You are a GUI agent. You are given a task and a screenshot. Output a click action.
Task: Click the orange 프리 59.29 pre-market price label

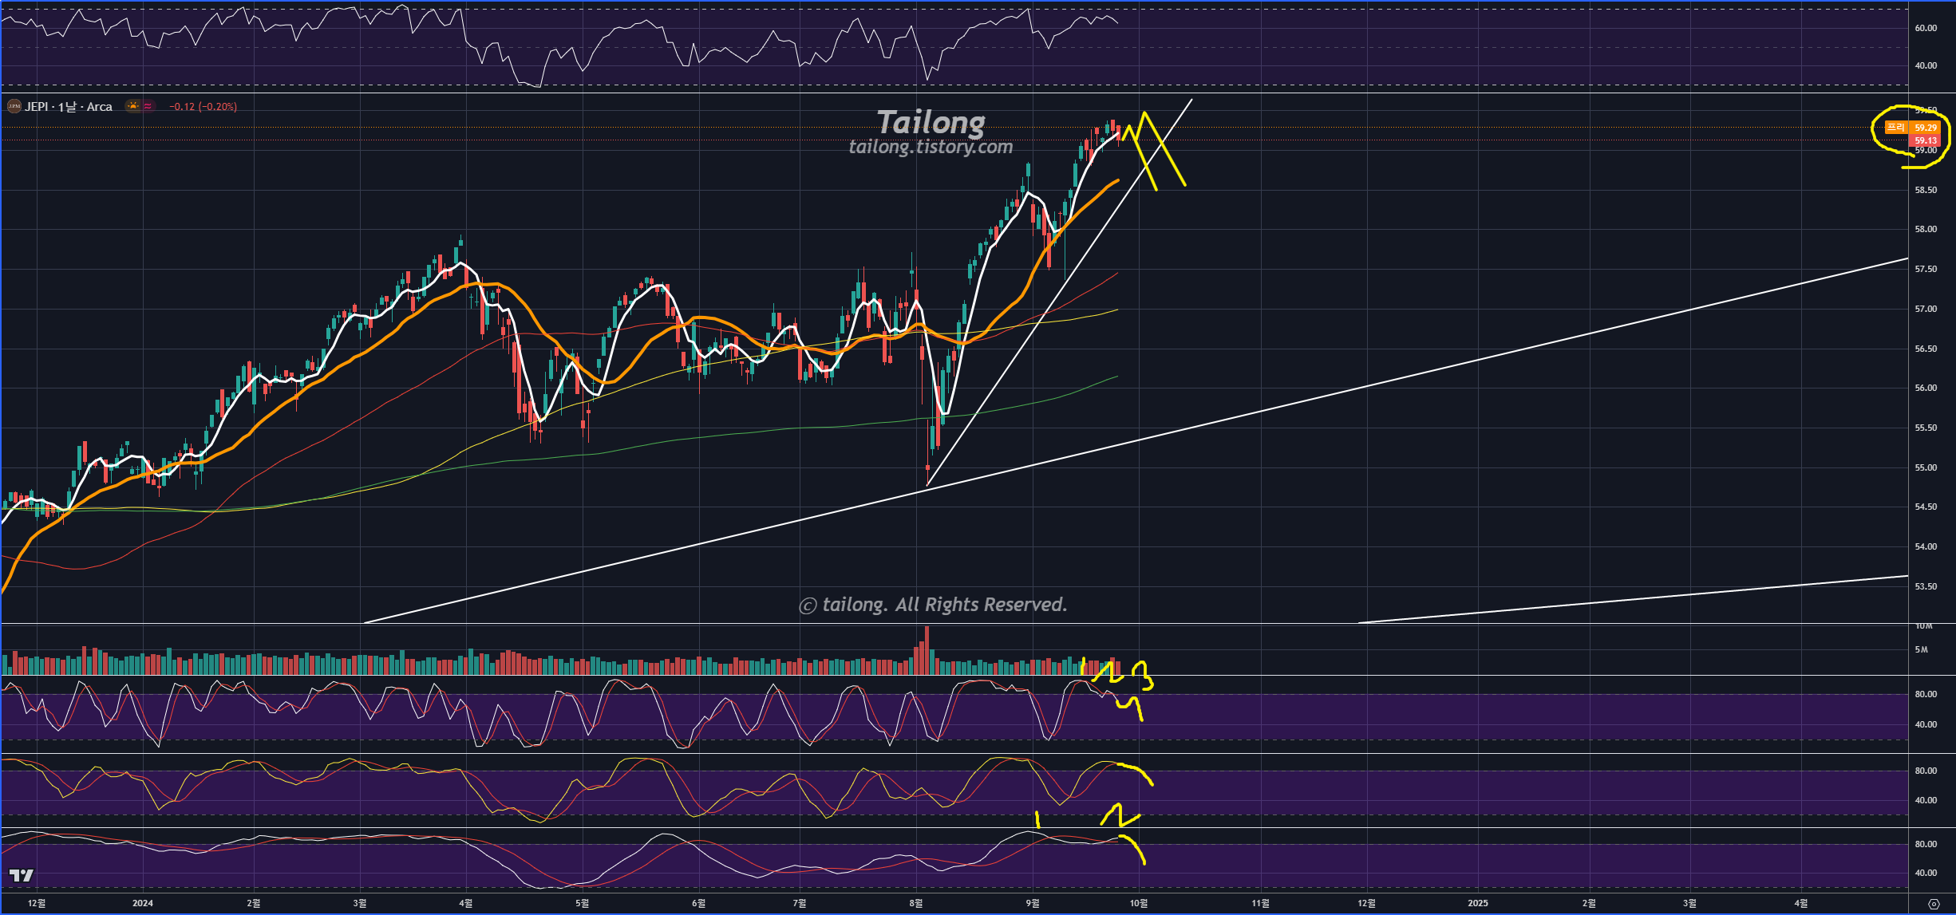[1911, 128]
